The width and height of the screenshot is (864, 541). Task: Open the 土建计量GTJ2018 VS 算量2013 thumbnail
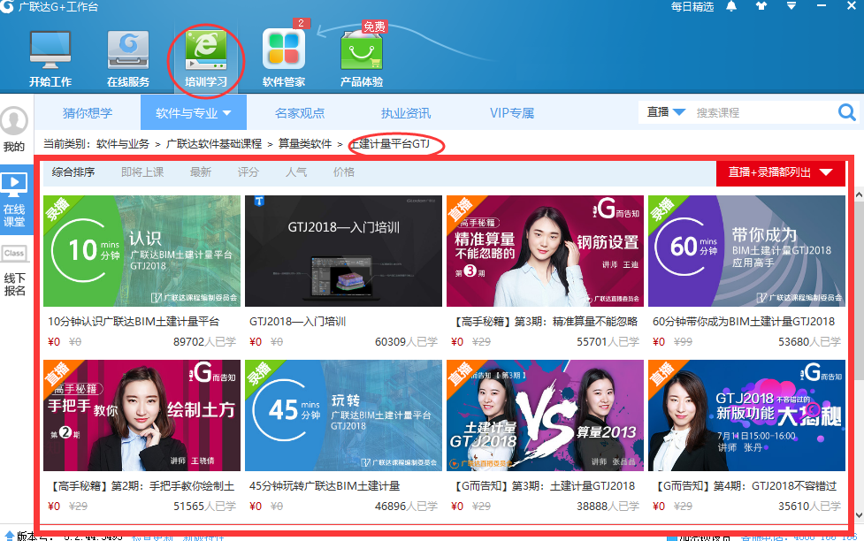(x=545, y=415)
